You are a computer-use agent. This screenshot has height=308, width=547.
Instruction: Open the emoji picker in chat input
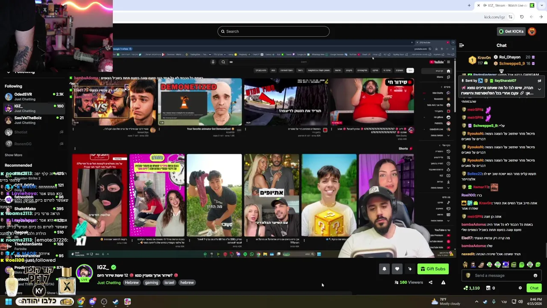coord(535,275)
